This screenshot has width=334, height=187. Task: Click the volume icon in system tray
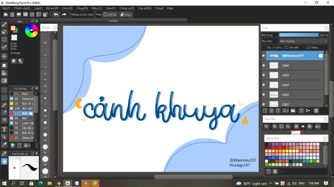[x=295, y=183]
